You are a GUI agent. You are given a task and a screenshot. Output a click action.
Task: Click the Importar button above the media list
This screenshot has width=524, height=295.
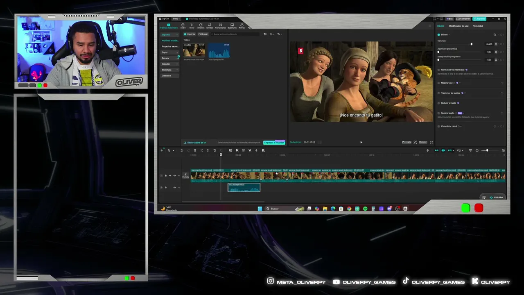click(190, 34)
